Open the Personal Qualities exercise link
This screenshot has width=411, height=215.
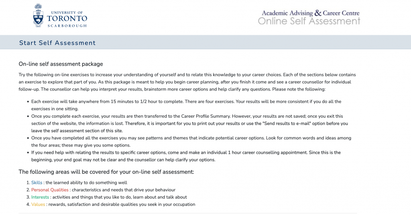[x=50, y=190]
